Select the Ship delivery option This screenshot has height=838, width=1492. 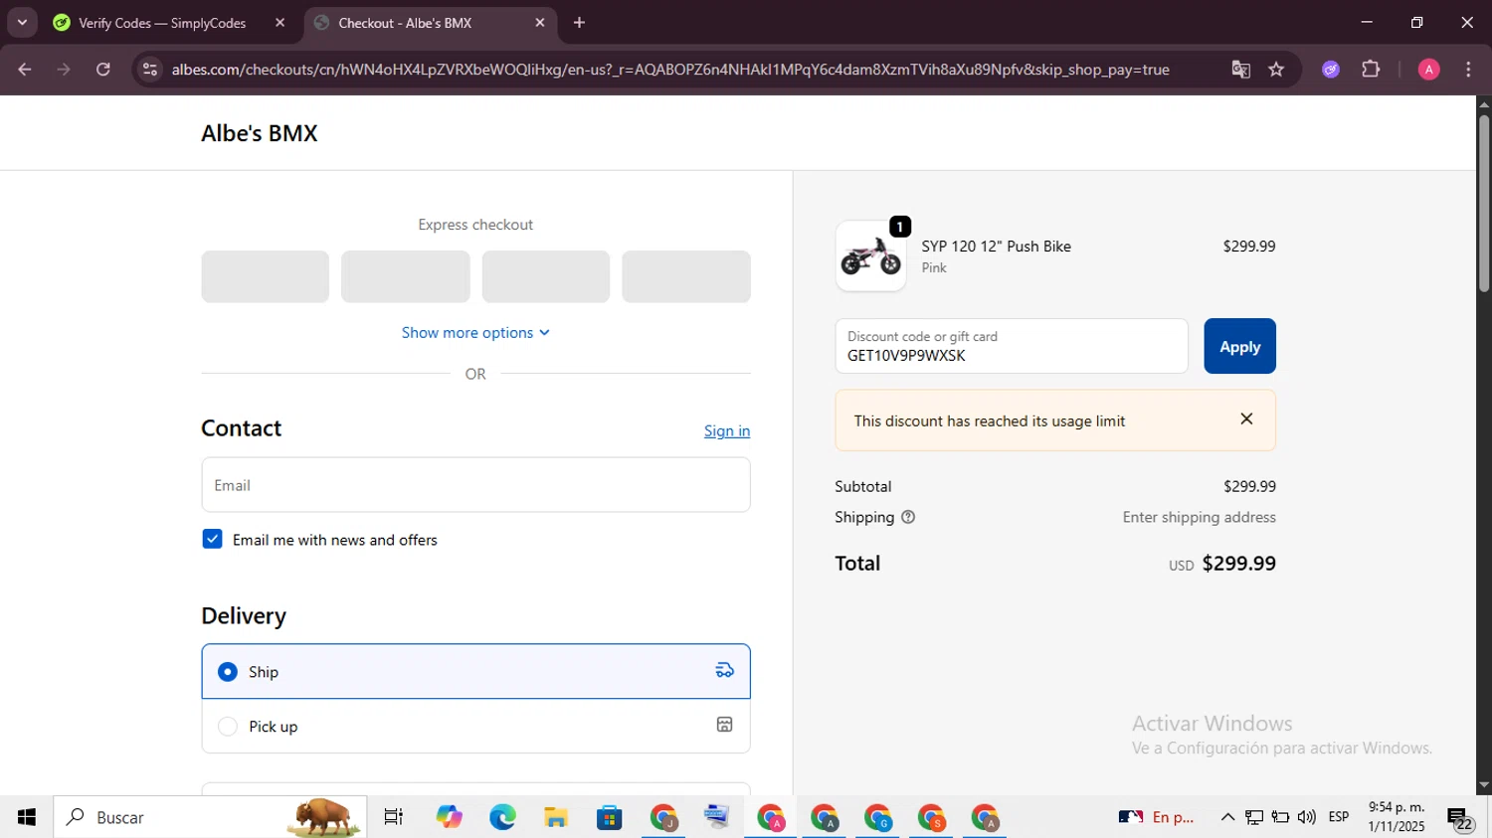(475, 671)
